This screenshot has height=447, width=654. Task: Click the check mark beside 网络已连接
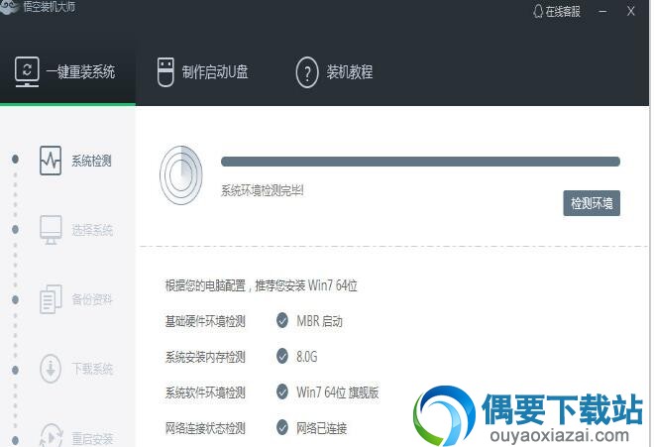(x=282, y=427)
